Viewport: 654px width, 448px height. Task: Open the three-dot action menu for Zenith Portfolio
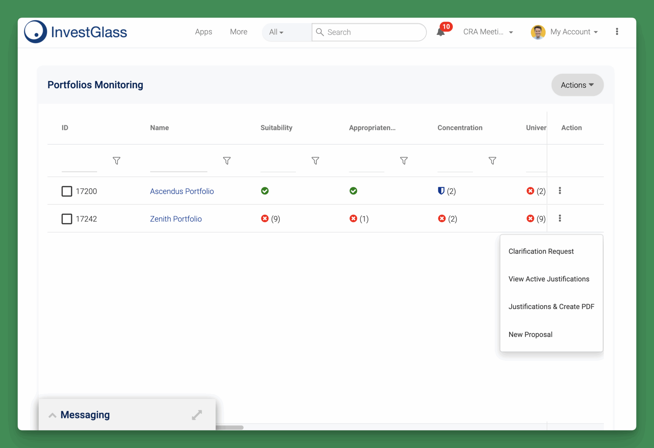(560, 218)
